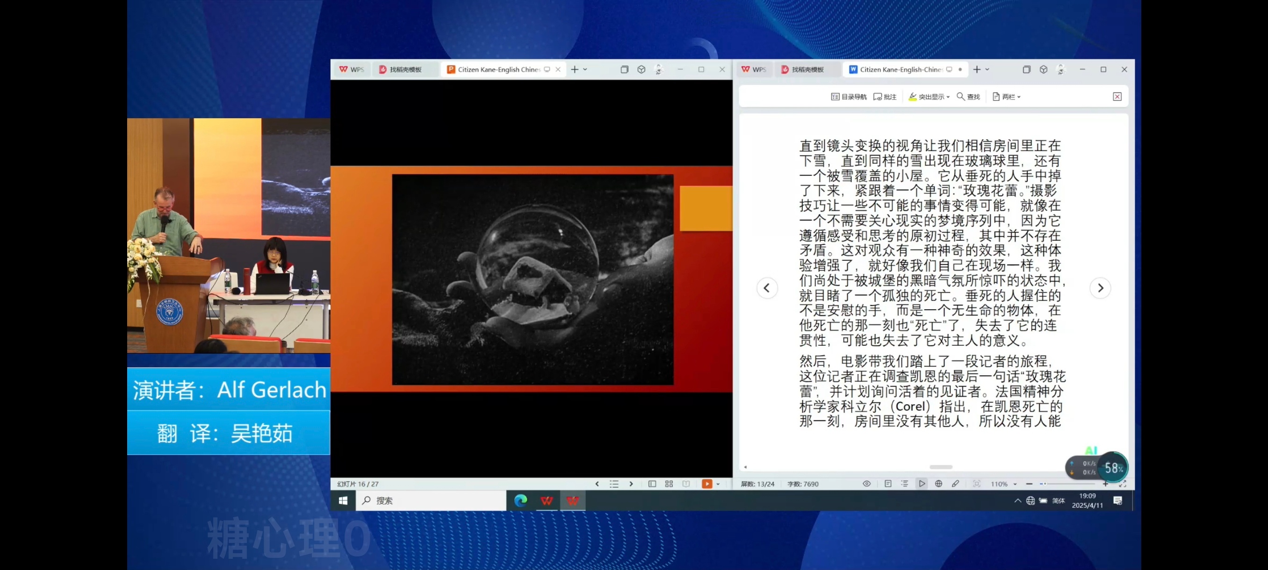Click horizontal scrollbar handle below document
This screenshot has height=570, width=1268.
tap(941, 467)
